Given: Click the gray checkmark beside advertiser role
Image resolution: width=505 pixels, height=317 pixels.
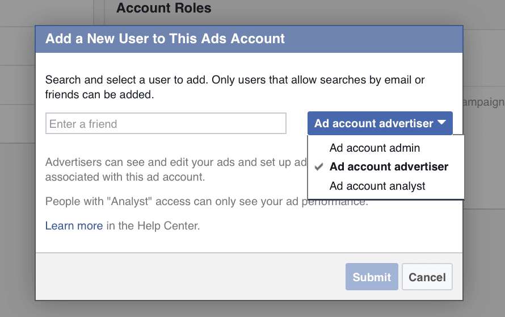Looking at the screenshot, I should point(319,167).
